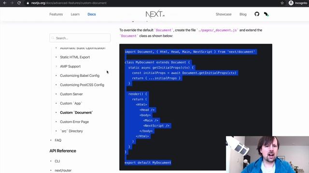Select Custom `Document` sidebar item
The width and height of the screenshot is (309, 173).
point(76,112)
